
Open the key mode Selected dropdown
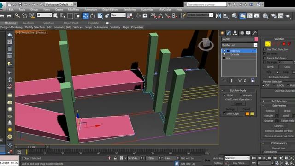tap(237, 158)
